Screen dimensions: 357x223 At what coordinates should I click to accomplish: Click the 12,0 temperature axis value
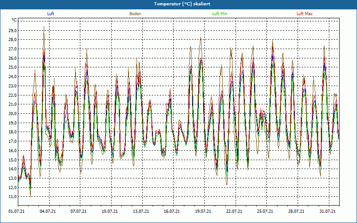12,187
